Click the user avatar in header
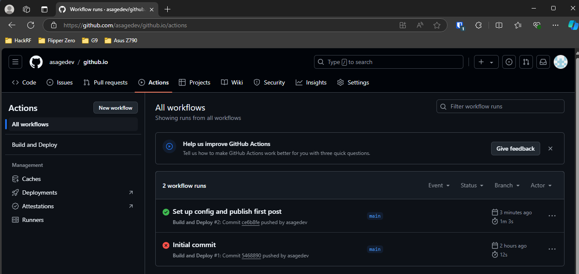Viewport: 579px width, 274px height. (561, 62)
